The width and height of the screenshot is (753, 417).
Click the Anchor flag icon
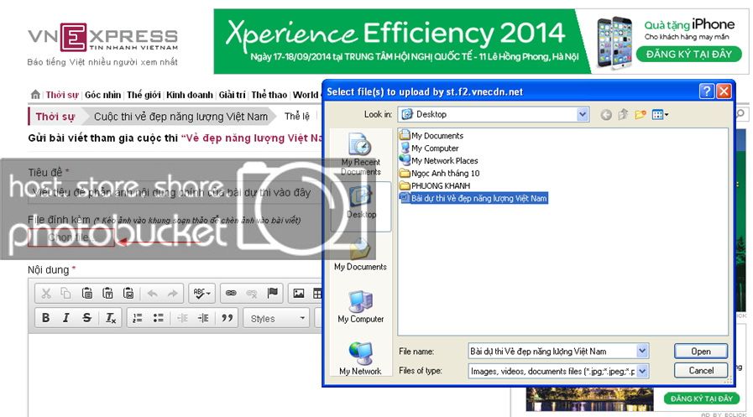(x=272, y=293)
